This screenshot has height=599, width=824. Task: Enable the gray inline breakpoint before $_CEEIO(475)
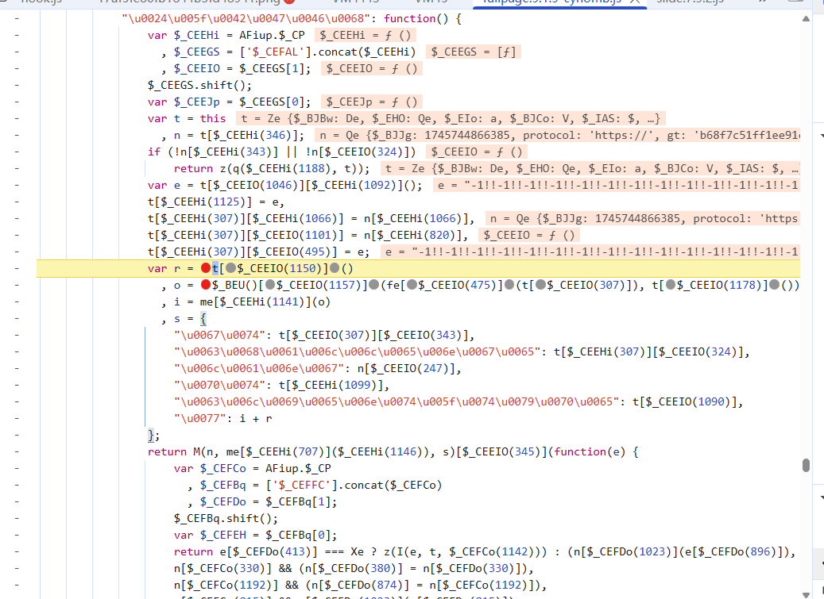(412, 286)
